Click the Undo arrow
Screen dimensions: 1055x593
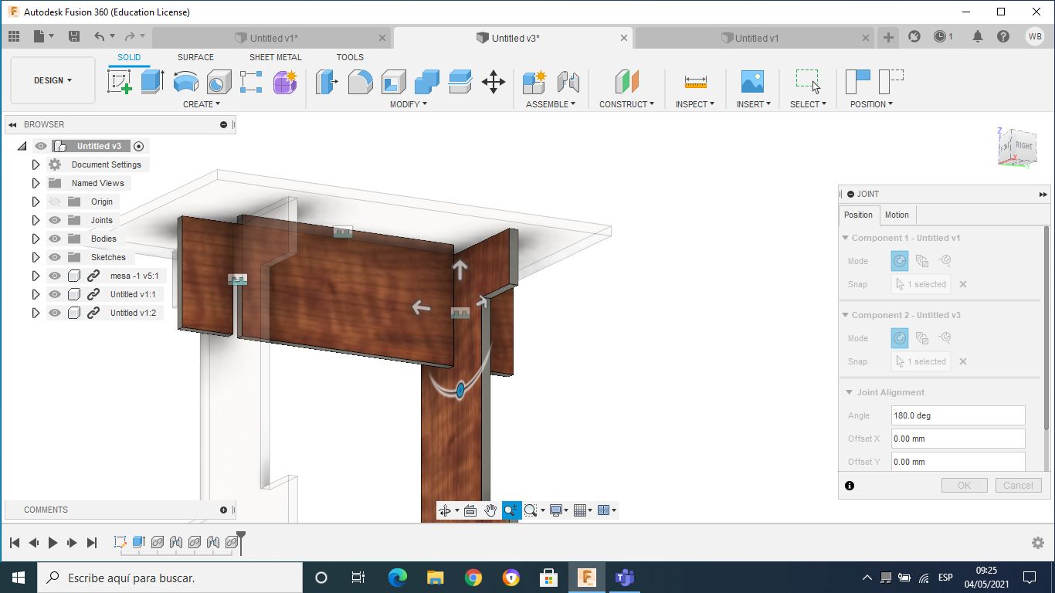[x=99, y=36]
